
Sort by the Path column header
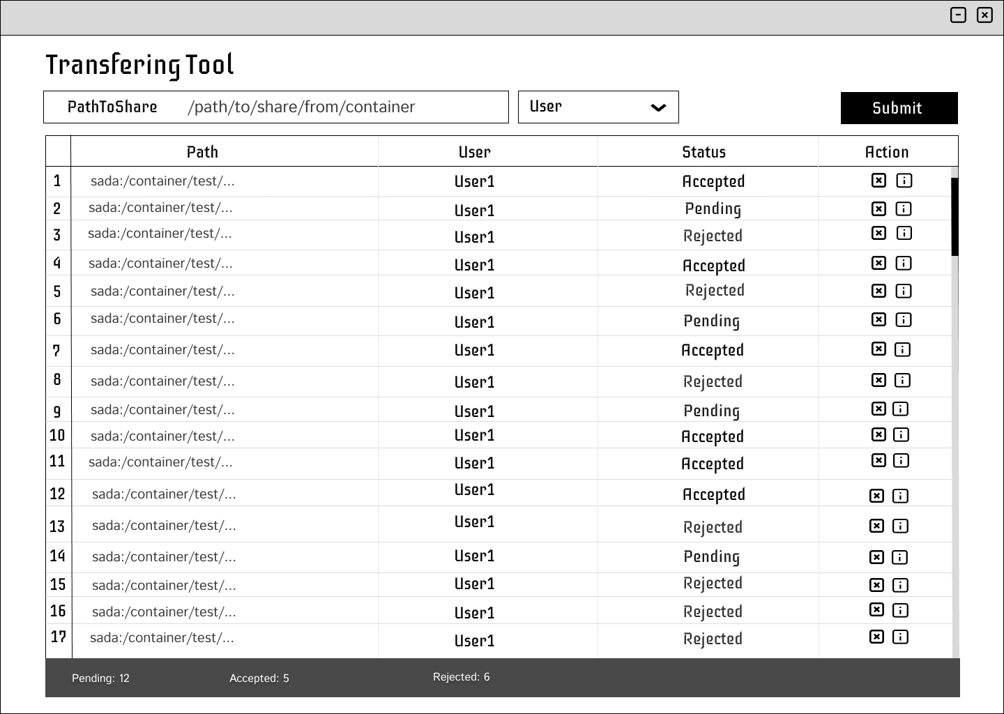coord(202,152)
